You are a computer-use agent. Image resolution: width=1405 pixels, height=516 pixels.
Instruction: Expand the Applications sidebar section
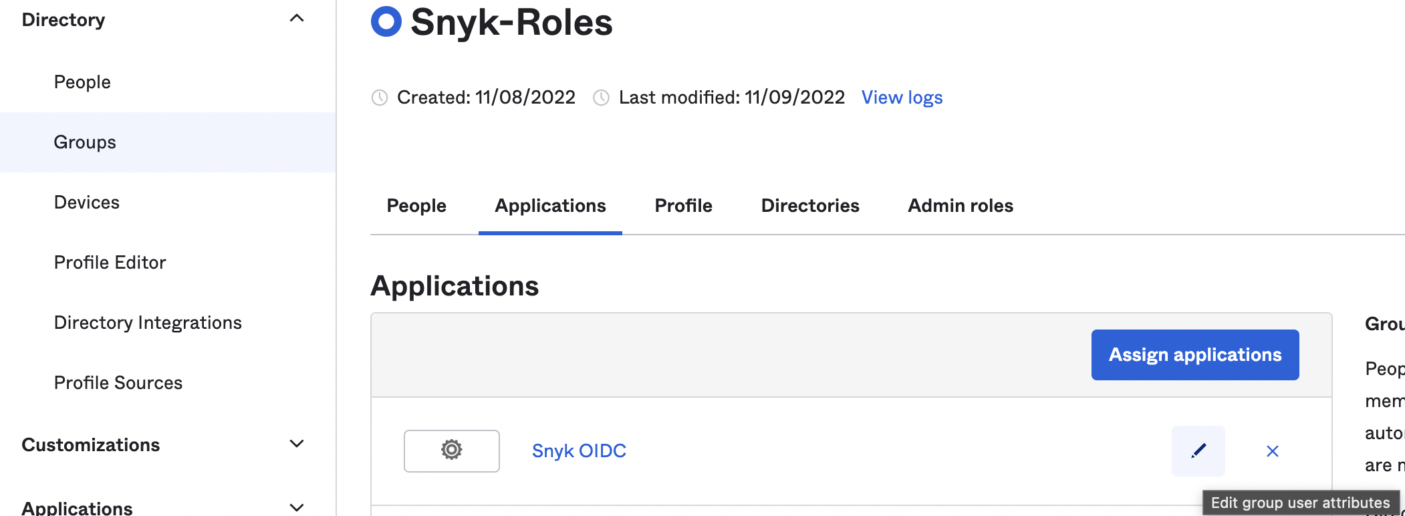296,508
